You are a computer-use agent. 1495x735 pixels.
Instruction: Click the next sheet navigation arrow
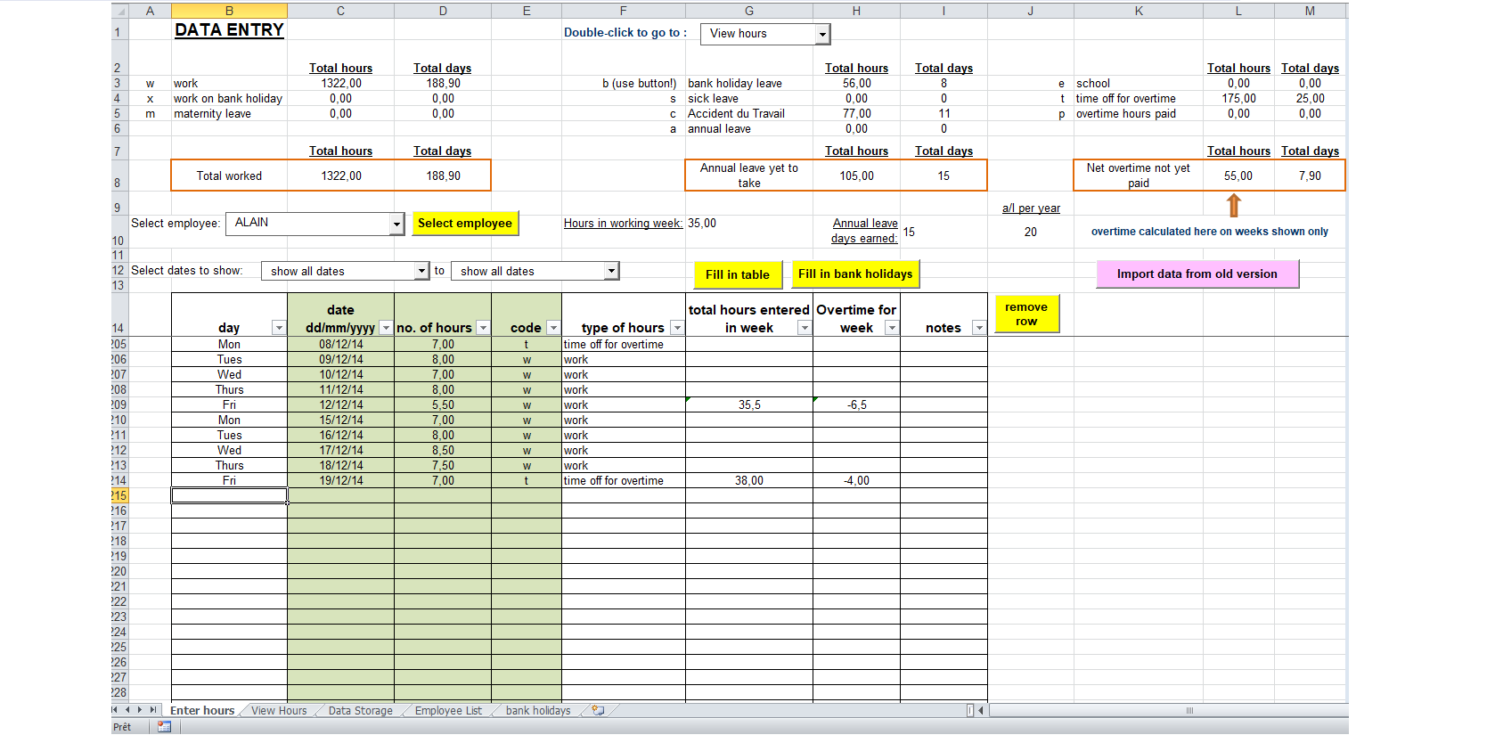[140, 710]
